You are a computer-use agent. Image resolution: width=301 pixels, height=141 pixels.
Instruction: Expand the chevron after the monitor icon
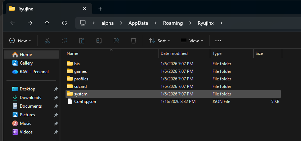tap(94, 23)
